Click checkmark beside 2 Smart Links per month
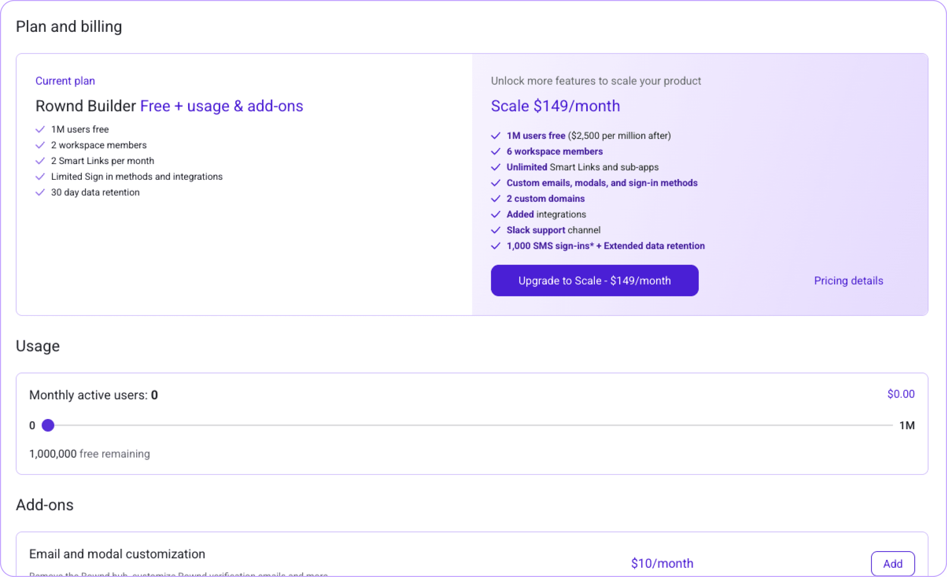Viewport: 947px width, 577px height. click(x=40, y=161)
